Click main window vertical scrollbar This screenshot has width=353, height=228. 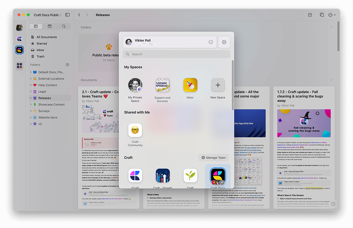[339, 36]
